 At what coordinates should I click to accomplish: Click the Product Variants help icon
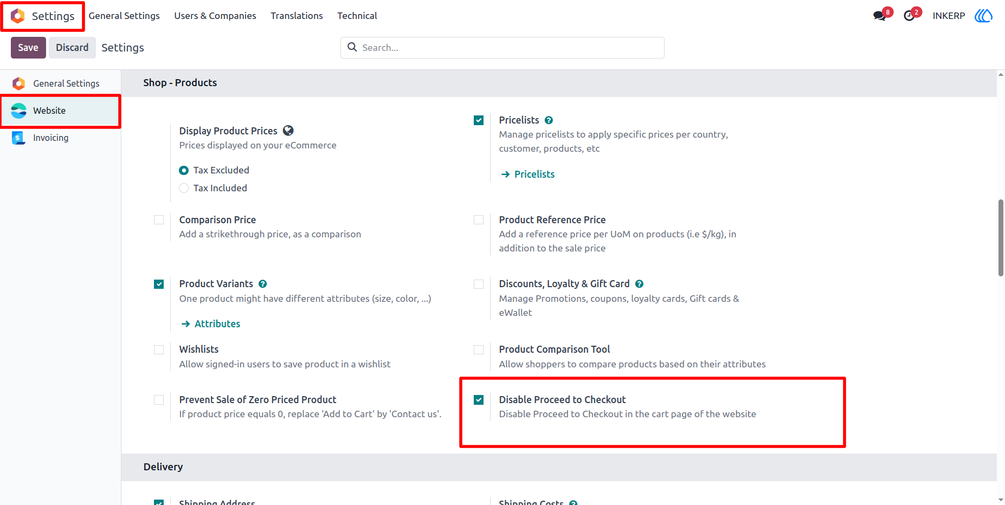(x=263, y=284)
